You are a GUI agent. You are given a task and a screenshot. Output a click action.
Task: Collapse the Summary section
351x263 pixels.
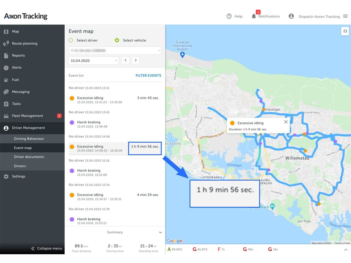[160, 232]
